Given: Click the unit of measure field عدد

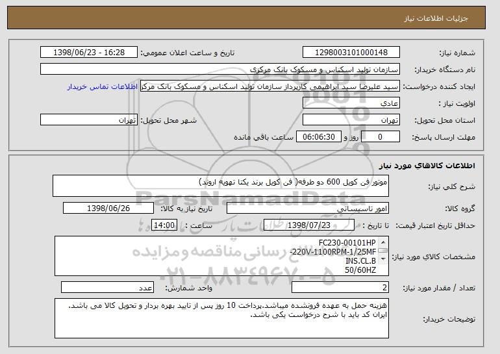Looking at the screenshot, I should click(x=107, y=287).
